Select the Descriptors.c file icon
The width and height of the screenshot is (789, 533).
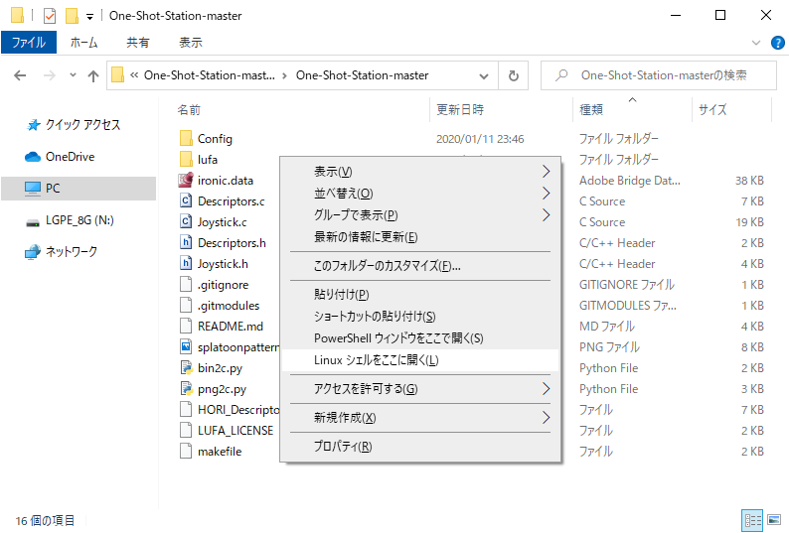(186, 201)
